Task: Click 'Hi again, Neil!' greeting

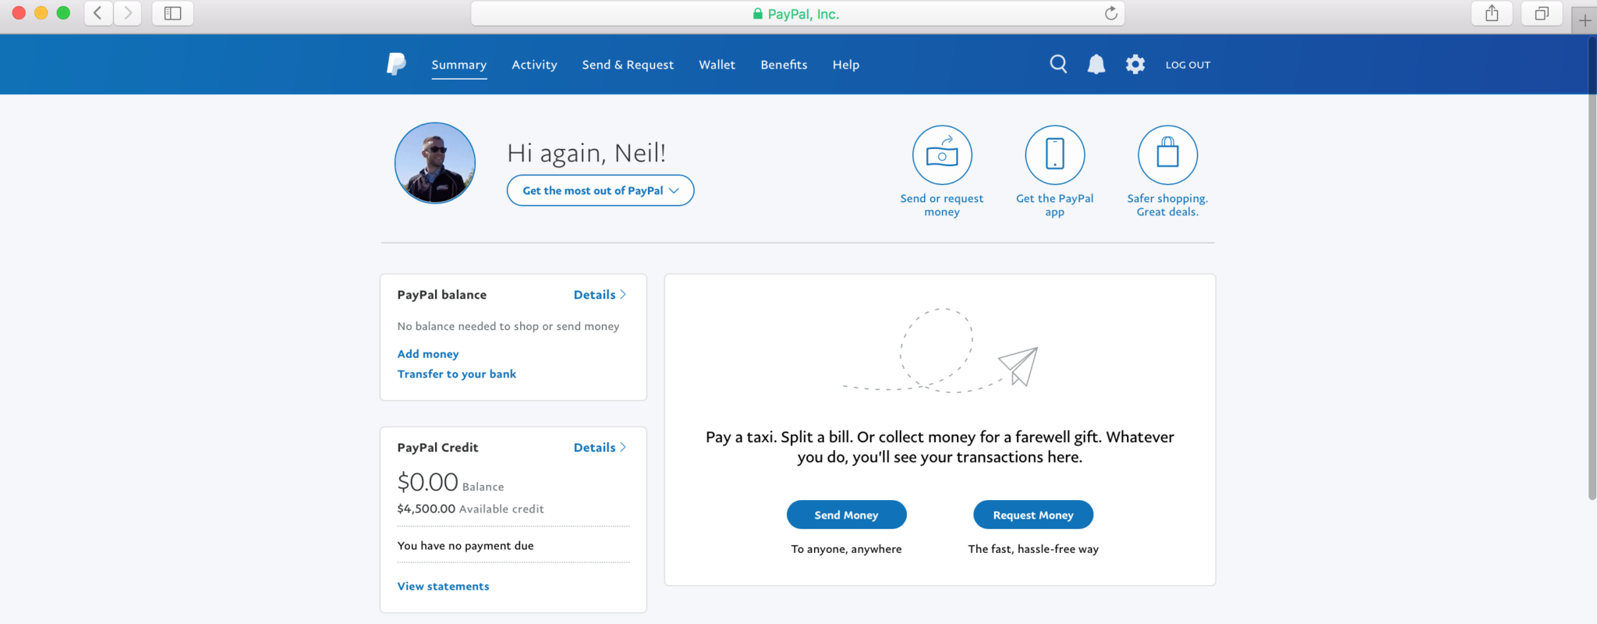Action: pyautogui.click(x=586, y=153)
